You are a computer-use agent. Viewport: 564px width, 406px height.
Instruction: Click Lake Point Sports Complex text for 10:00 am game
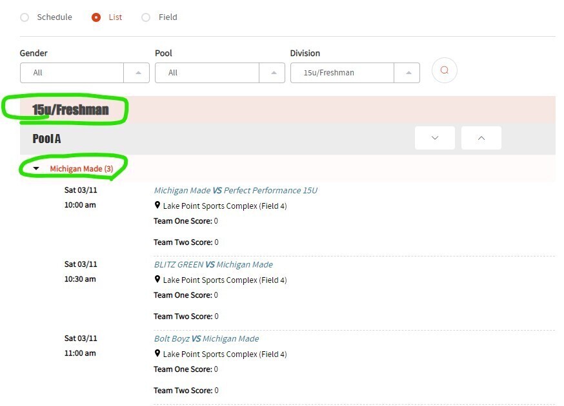coord(225,206)
